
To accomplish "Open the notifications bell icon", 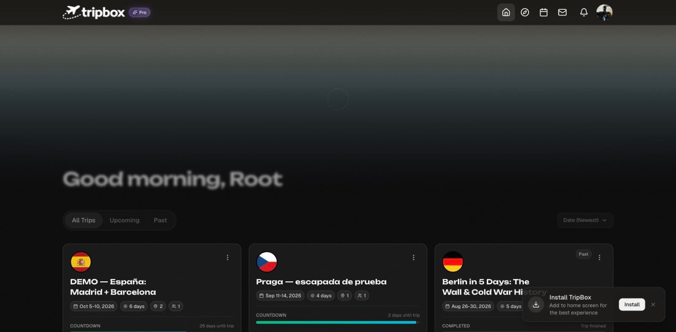I will pos(584,12).
